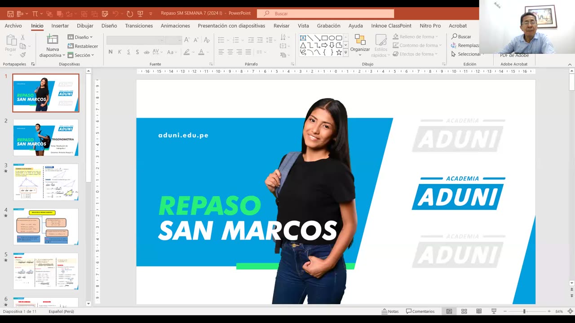
Task: Open the Archivo menu
Action: pos(13,26)
